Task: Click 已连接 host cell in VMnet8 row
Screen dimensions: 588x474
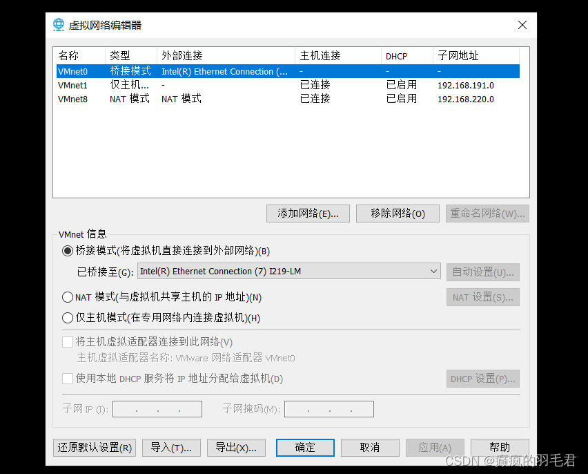Action: 315,99
